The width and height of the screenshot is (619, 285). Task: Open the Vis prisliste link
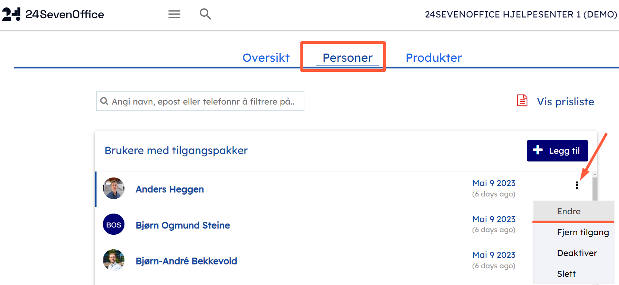[x=565, y=102]
